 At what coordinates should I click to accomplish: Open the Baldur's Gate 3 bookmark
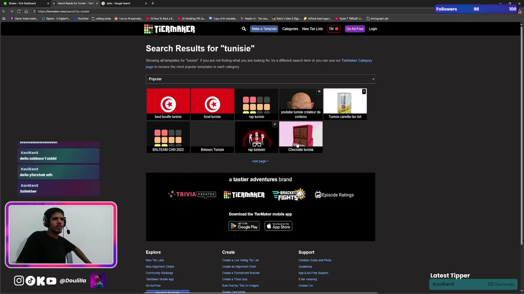(286, 18)
